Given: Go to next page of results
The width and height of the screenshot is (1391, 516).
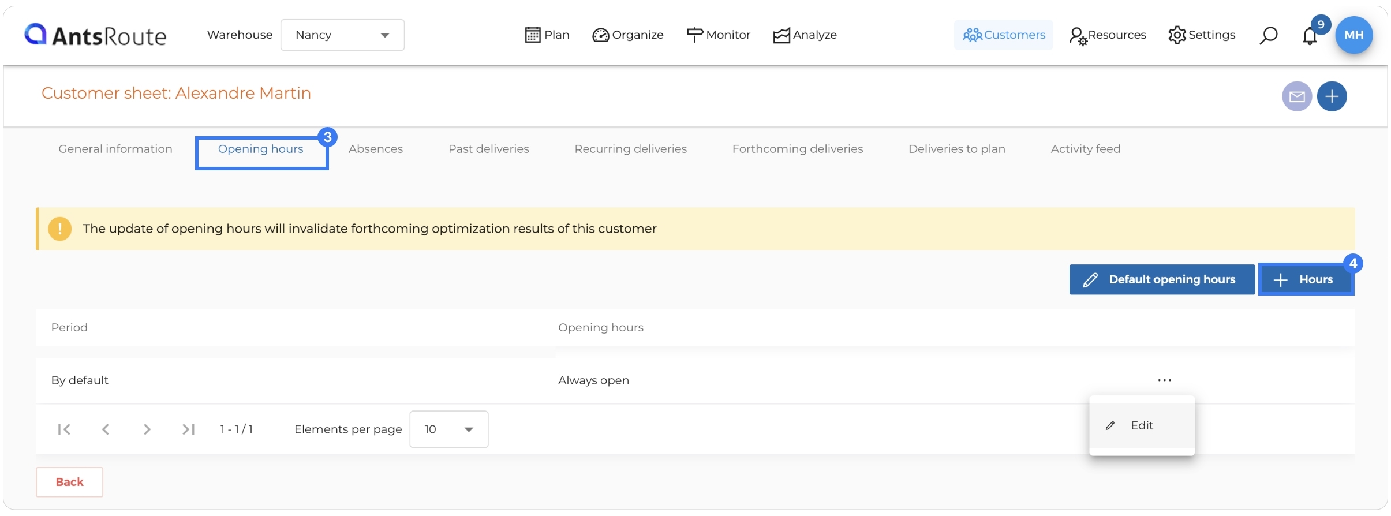Looking at the screenshot, I should pyautogui.click(x=147, y=429).
